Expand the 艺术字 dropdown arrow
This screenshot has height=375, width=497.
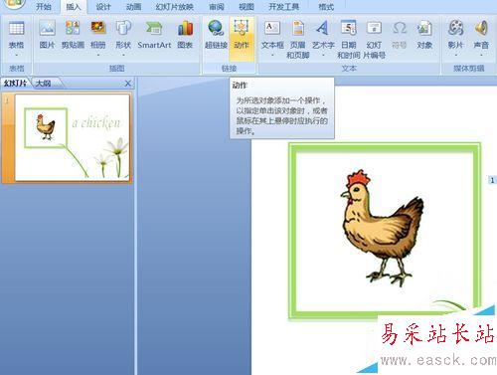click(x=323, y=55)
